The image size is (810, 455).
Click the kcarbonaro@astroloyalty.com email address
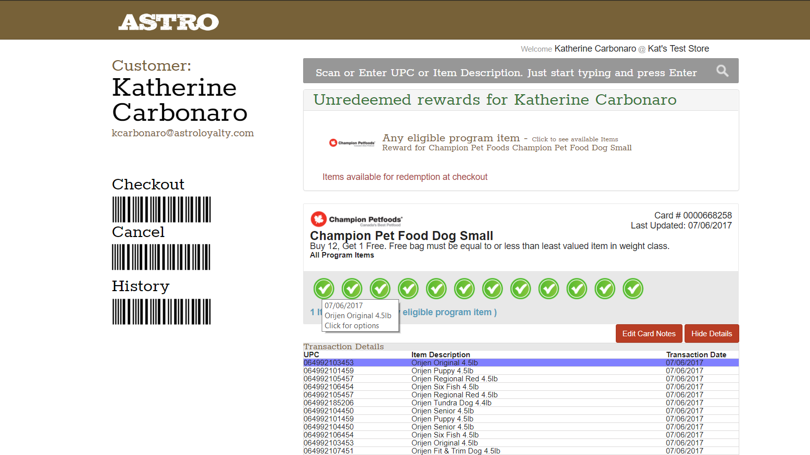pos(183,133)
